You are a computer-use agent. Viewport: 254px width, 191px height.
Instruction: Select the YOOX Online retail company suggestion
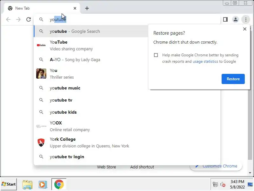point(127,126)
